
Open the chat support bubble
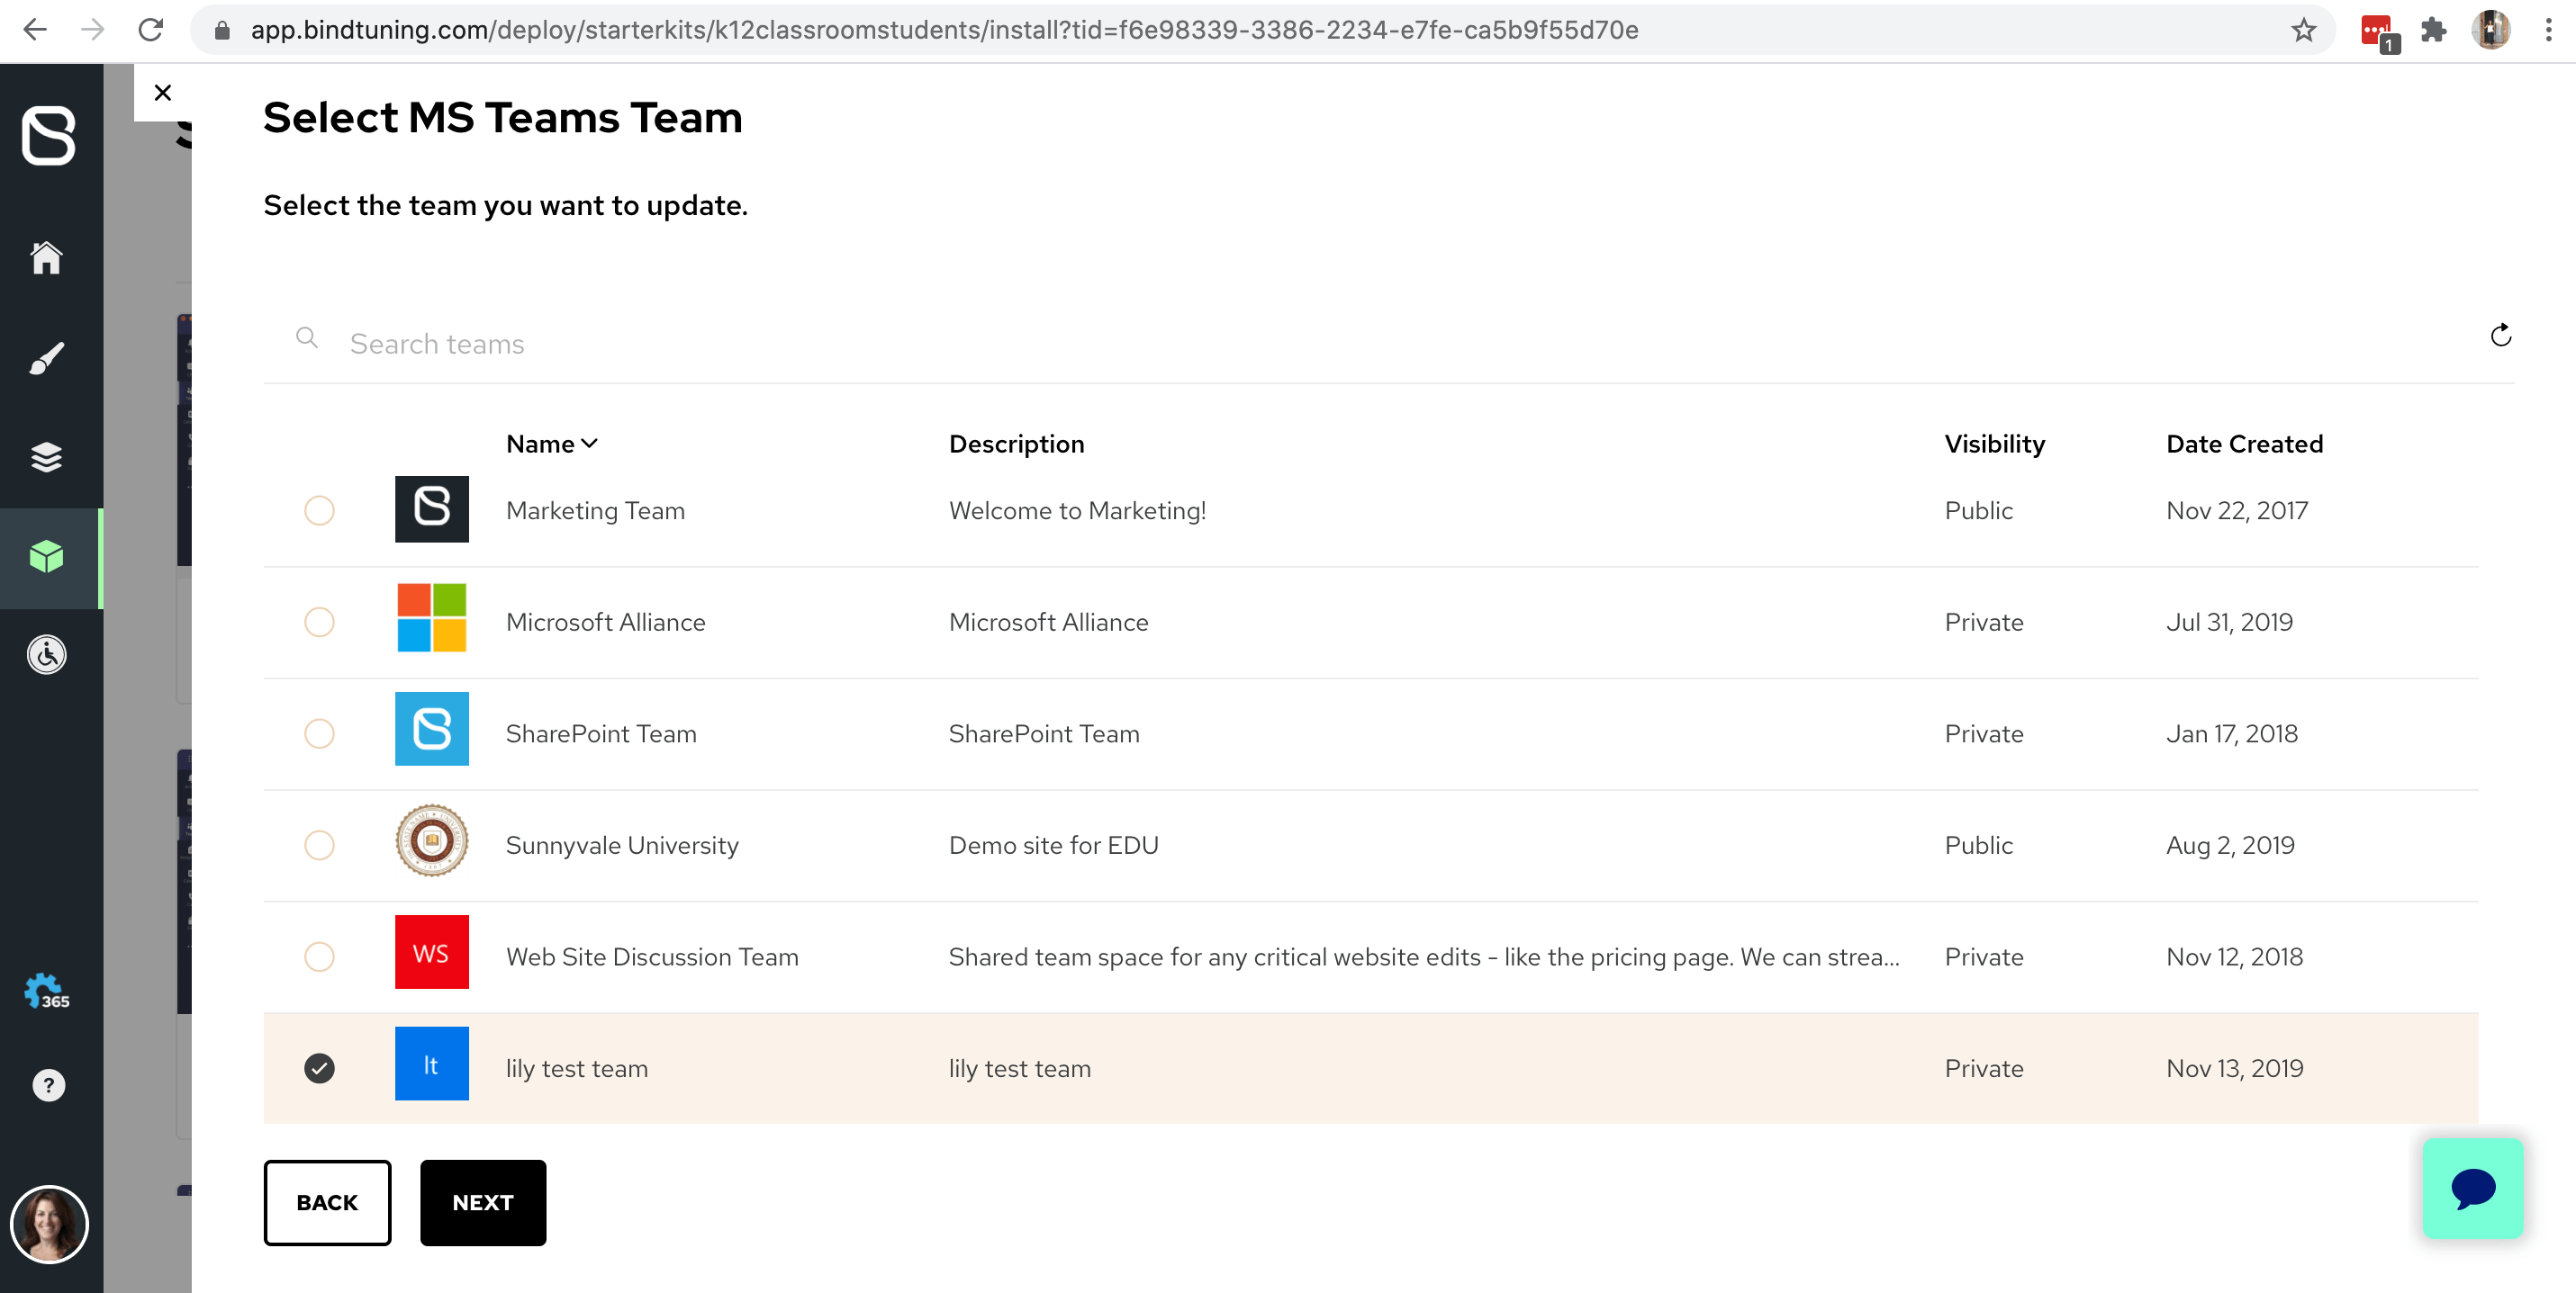(2473, 1190)
